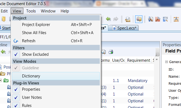Click the first hammer build icon

pos(151,19)
